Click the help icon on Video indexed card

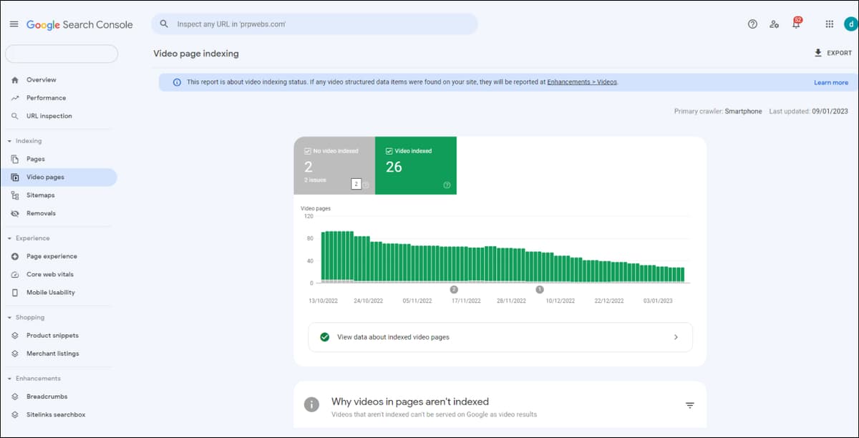[x=447, y=185]
